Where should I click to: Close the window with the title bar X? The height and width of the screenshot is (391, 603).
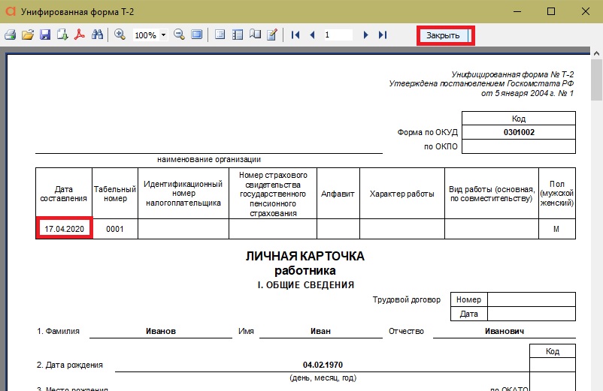pyautogui.click(x=585, y=11)
